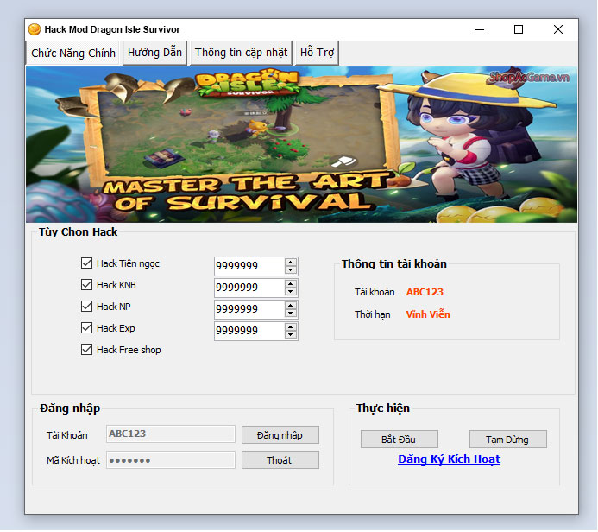Viewport: 598px width, 532px height.
Task: Close the Hack Mod window
Action: pyautogui.click(x=558, y=29)
